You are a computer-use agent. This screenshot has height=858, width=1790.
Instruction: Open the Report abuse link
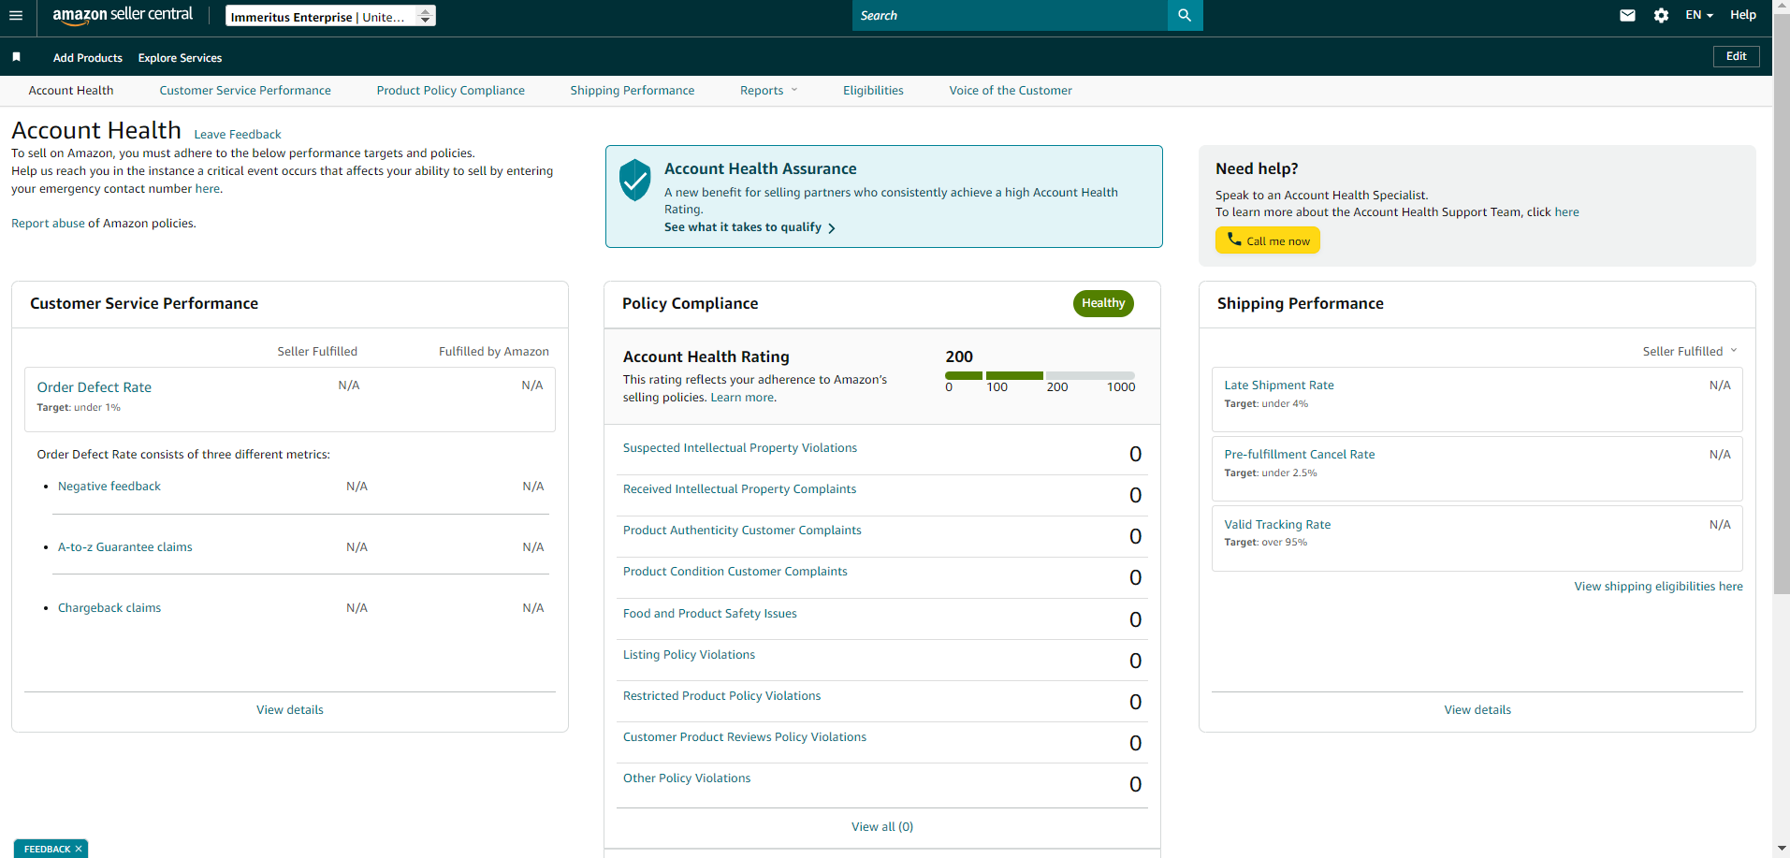pos(48,224)
